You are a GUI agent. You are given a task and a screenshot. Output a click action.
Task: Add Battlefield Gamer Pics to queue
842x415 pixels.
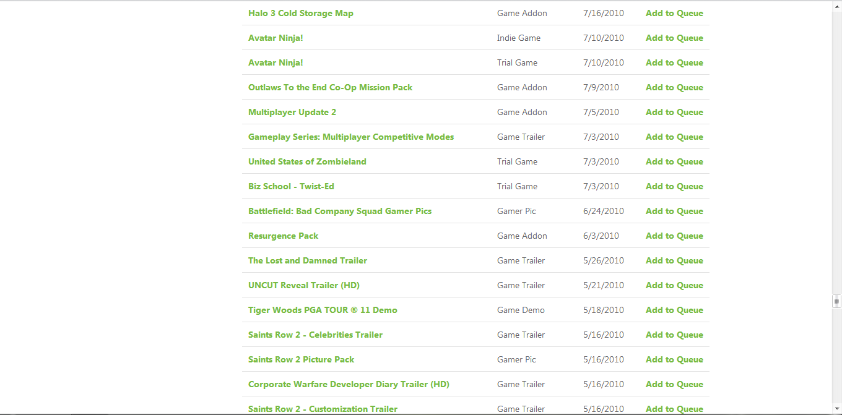[674, 211]
